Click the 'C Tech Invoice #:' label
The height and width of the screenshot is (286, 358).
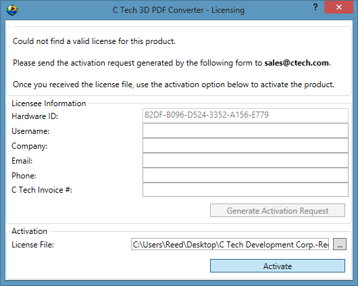pos(42,190)
